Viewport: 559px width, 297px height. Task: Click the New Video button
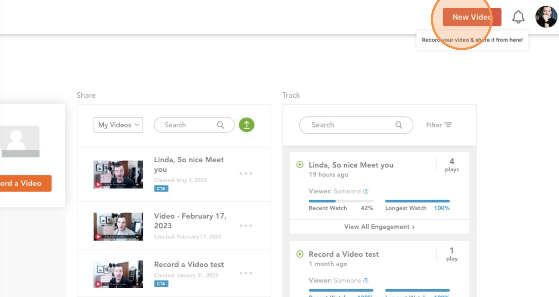coord(471,17)
